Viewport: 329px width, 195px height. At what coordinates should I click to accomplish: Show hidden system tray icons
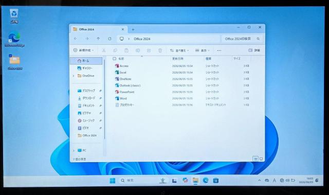(260, 180)
